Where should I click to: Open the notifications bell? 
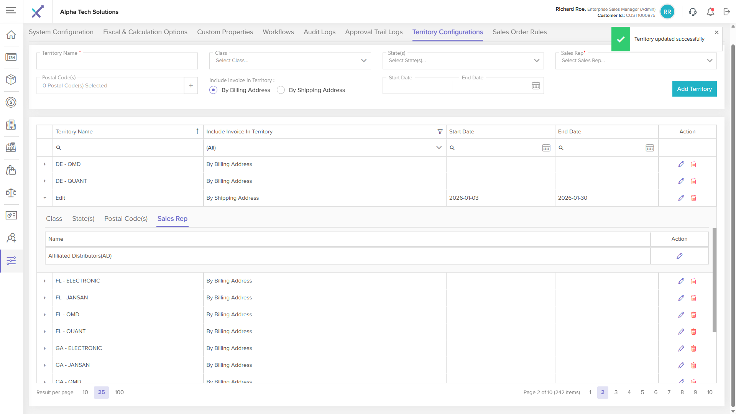pyautogui.click(x=710, y=12)
